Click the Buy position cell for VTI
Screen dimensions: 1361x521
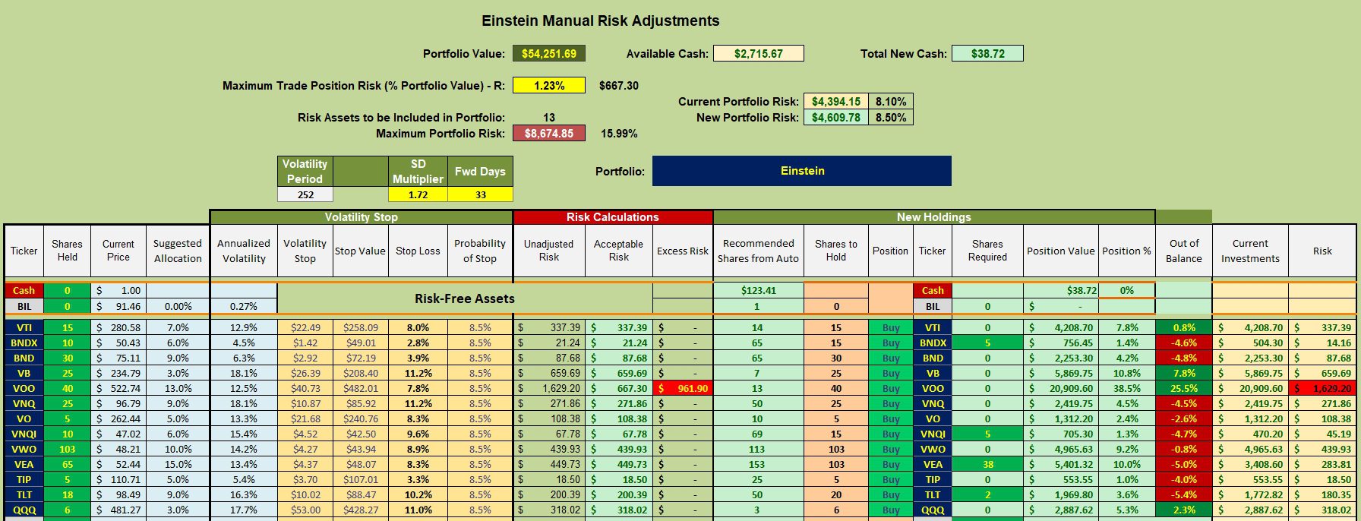[x=890, y=327]
